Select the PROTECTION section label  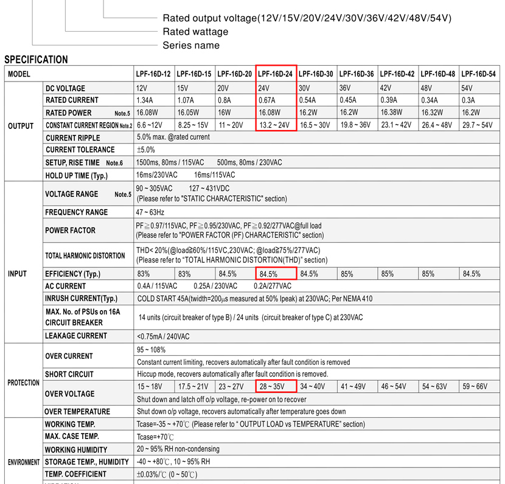pyautogui.click(x=24, y=382)
